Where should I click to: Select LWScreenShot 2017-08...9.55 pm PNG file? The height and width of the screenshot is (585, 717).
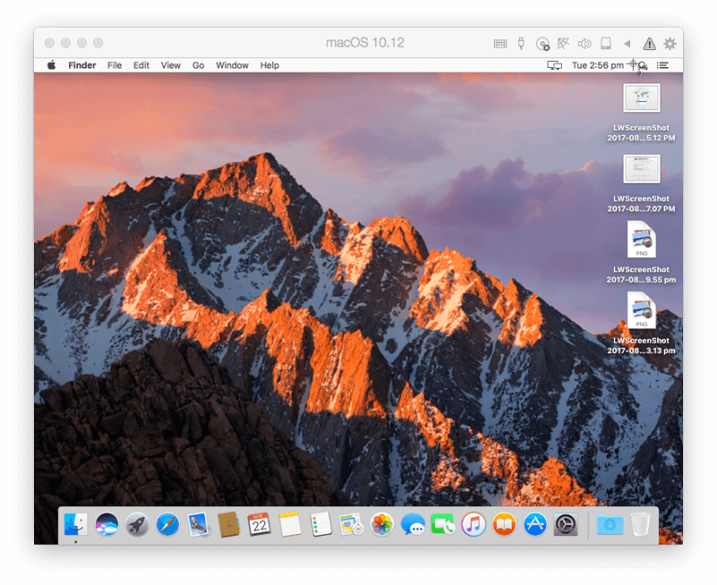coord(641,239)
